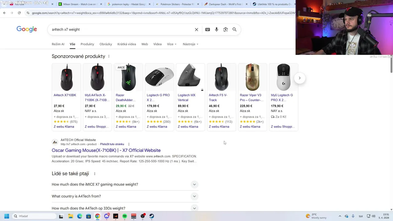Open Microsoft Store from taskbar
Image resolution: width=393 pixels, height=221 pixels.
[x=88, y=216]
